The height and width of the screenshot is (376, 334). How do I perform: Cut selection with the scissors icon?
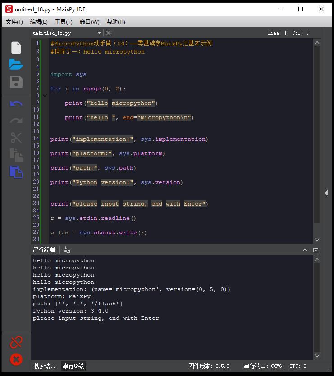click(x=16, y=138)
